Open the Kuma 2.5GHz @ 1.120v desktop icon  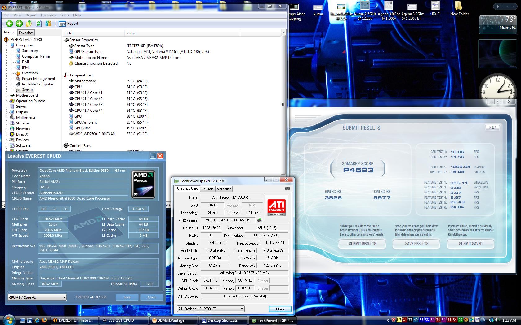click(365, 11)
